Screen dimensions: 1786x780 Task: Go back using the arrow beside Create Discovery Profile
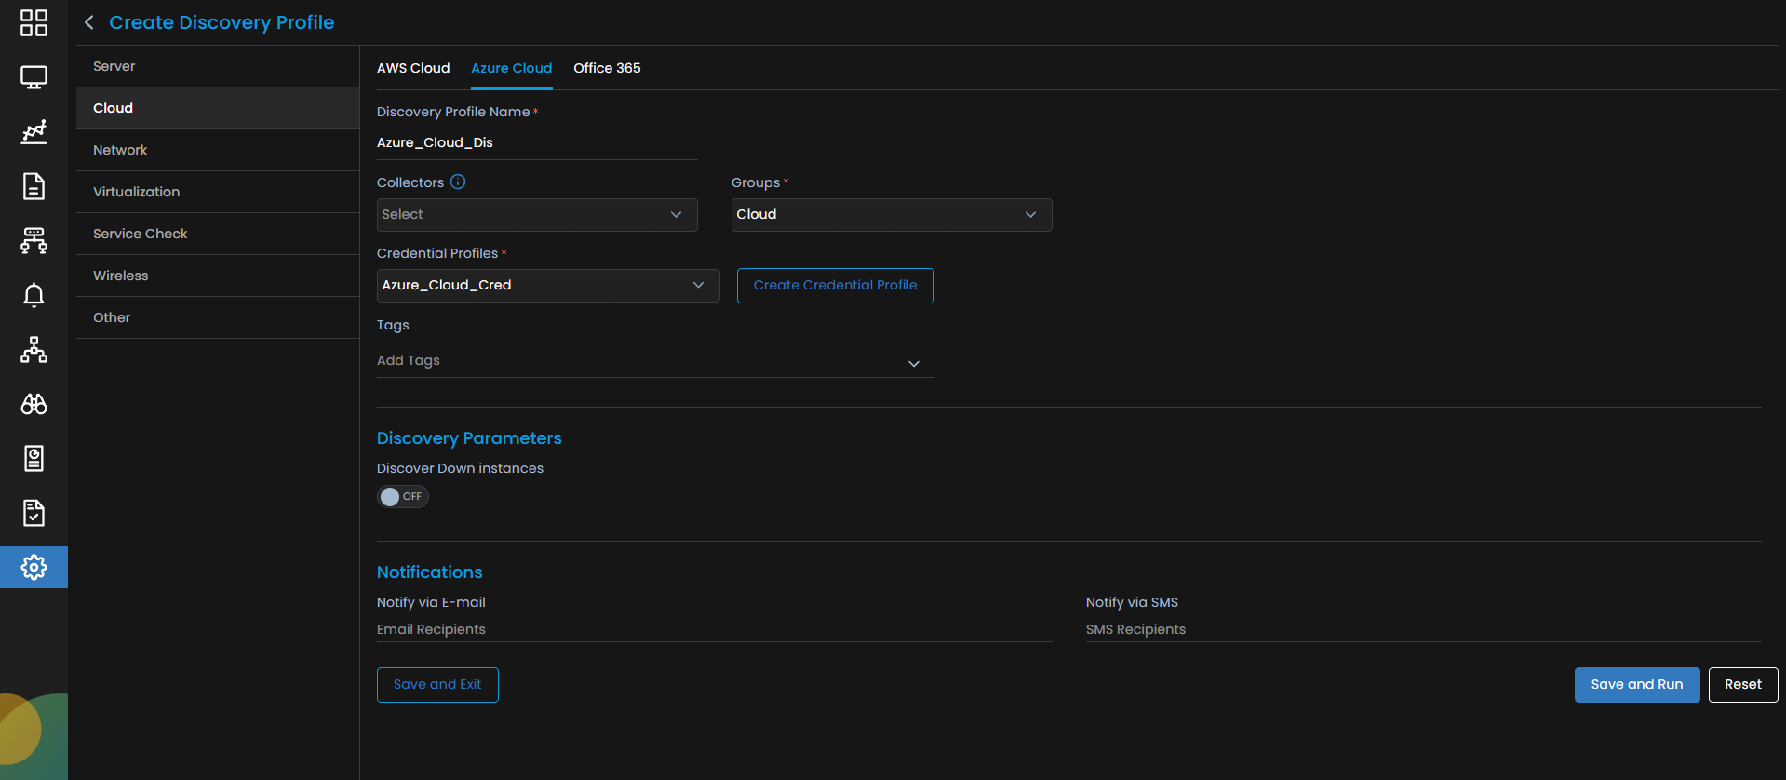(89, 22)
